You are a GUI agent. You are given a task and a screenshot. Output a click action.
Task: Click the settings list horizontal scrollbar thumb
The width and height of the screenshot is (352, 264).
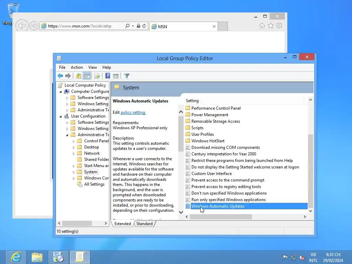[x=221, y=217]
